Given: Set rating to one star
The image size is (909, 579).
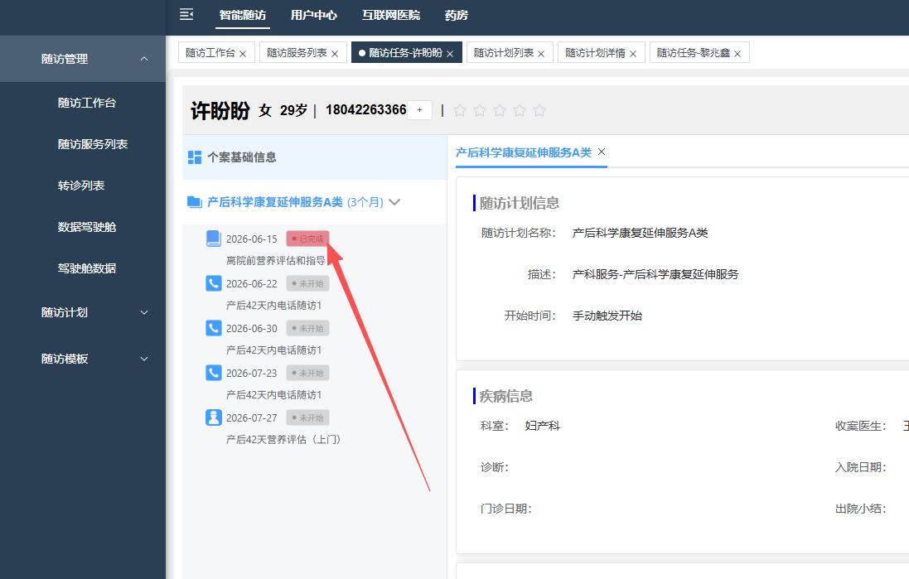Looking at the screenshot, I should (460, 110).
